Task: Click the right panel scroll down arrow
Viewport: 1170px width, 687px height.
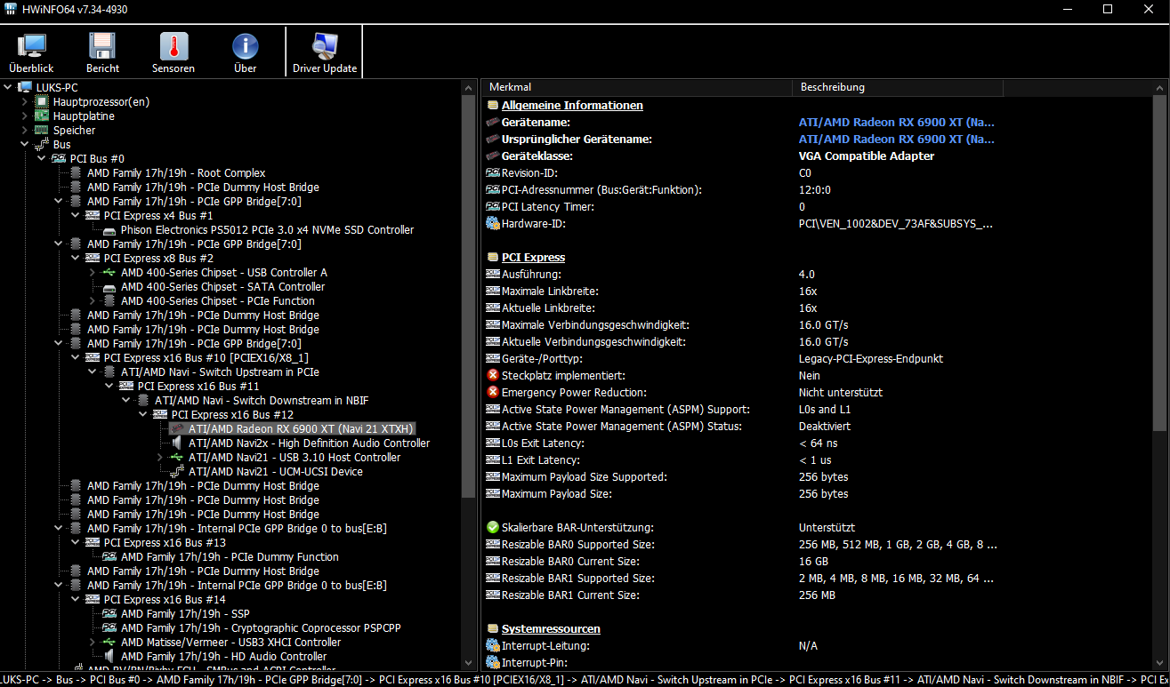Action: (1161, 664)
